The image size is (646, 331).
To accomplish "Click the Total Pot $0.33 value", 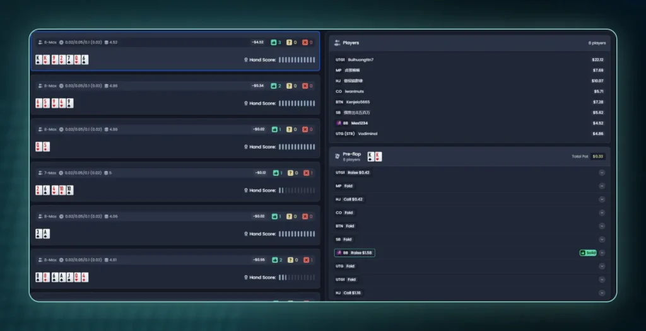I will (x=597, y=156).
